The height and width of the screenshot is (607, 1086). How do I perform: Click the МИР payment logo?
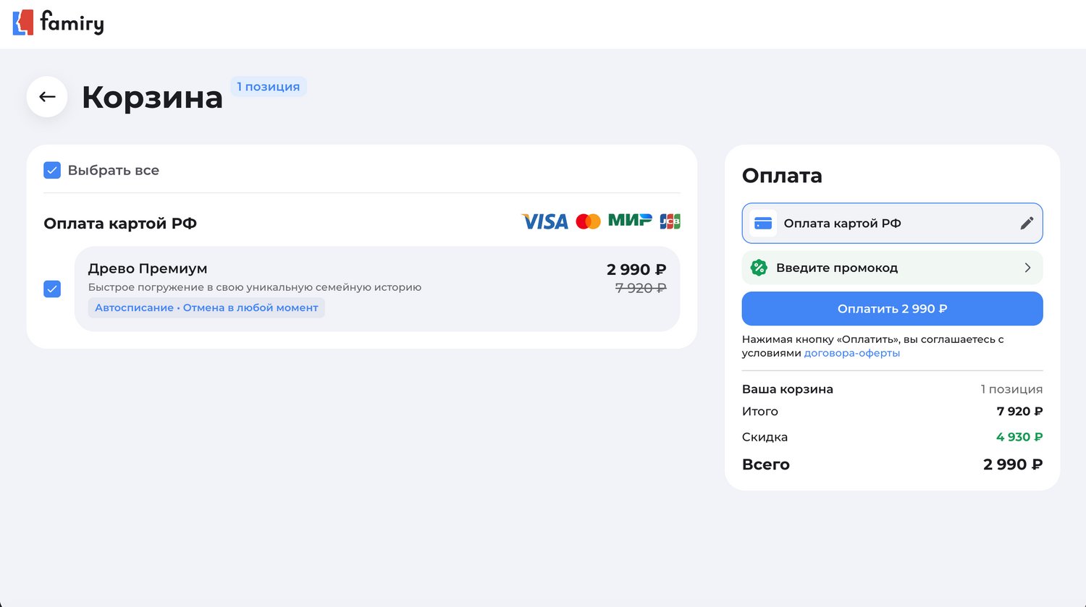(630, 220)
